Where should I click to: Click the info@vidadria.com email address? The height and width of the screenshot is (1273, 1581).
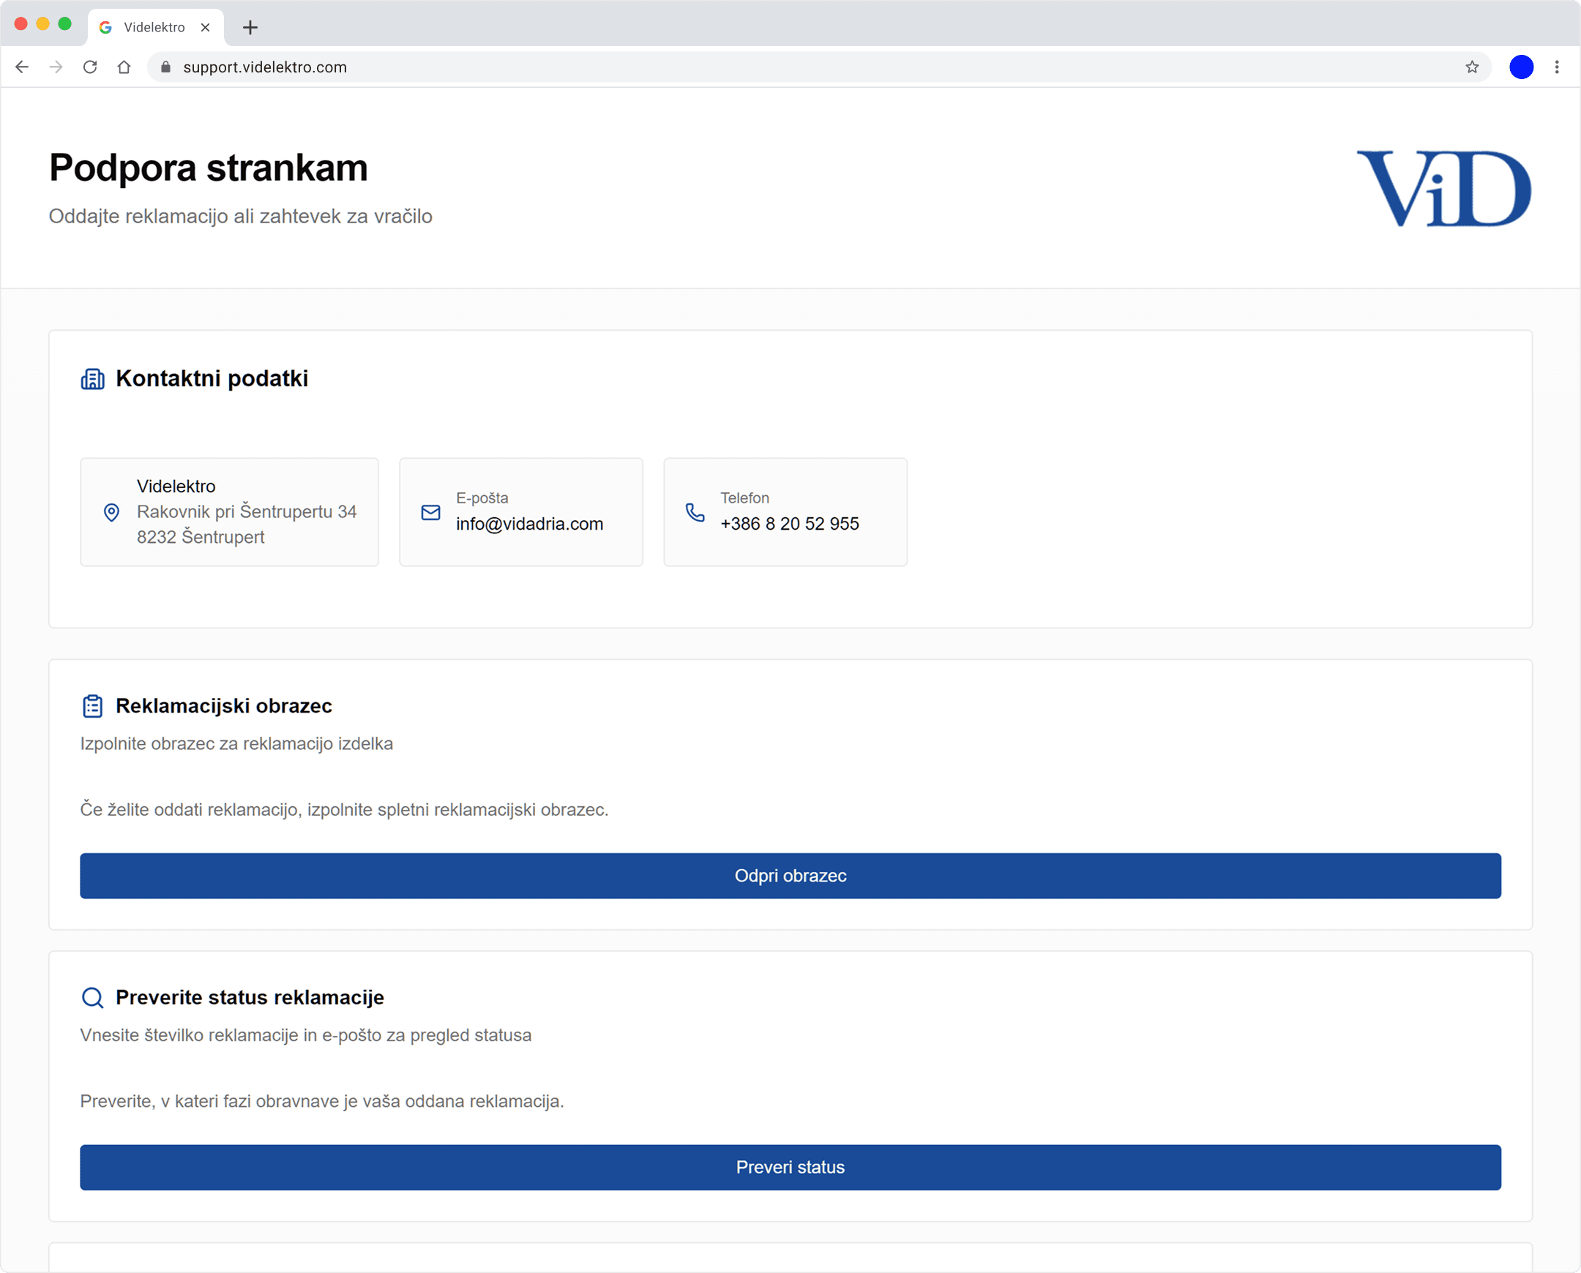pos(530,524)
